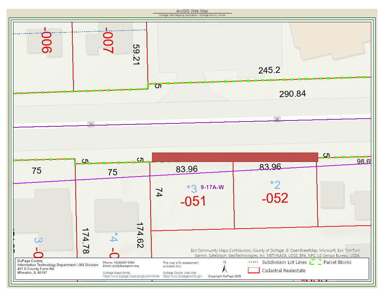
Task: Open the DuPage County Web Site link
Action: point(183,276)
